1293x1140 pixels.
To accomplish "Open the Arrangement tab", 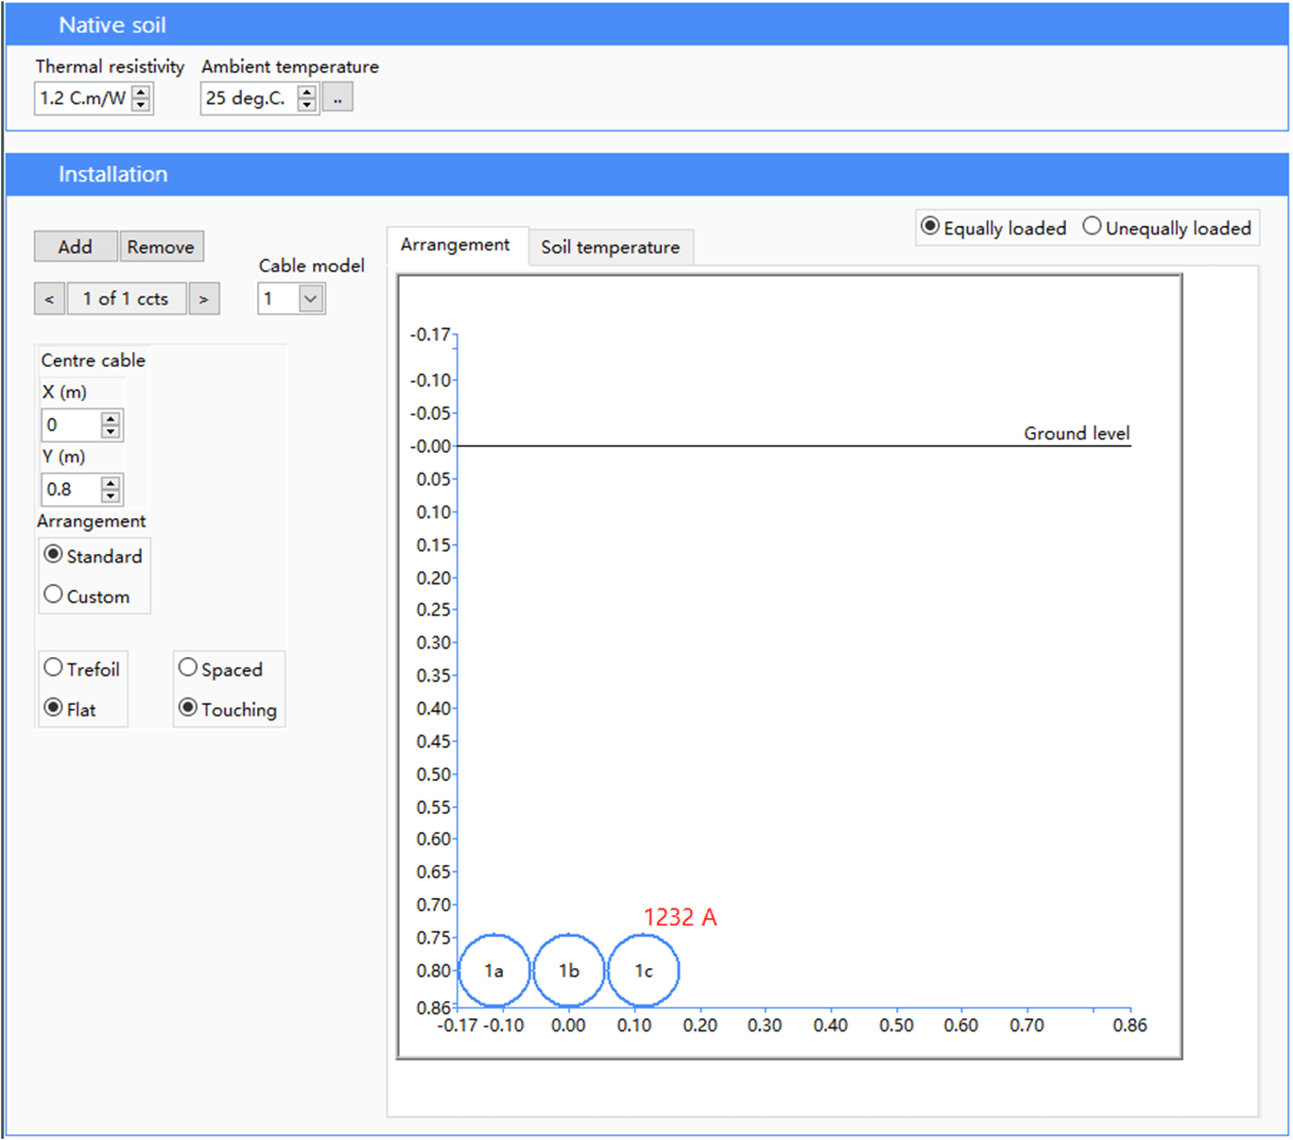I will tap(455, 245).
